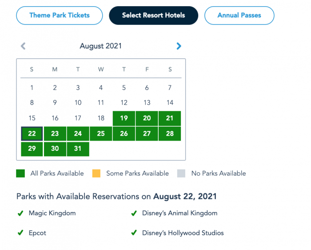This screenshot has height=250, width=311.
Task: Click unavailable date August 10
Action: (78, 103)
